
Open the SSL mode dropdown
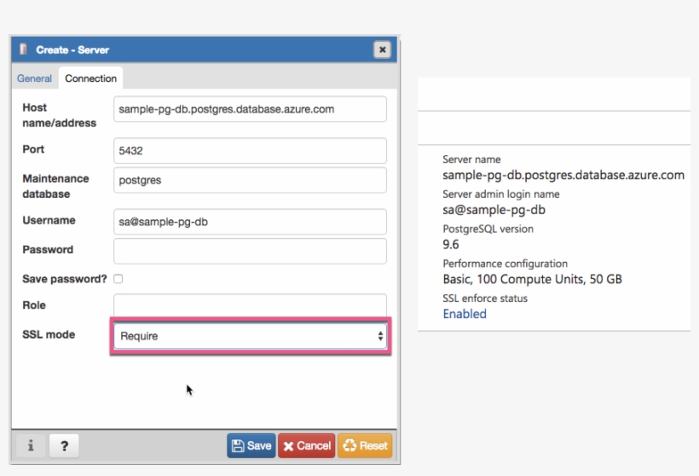tap(251, 336)
